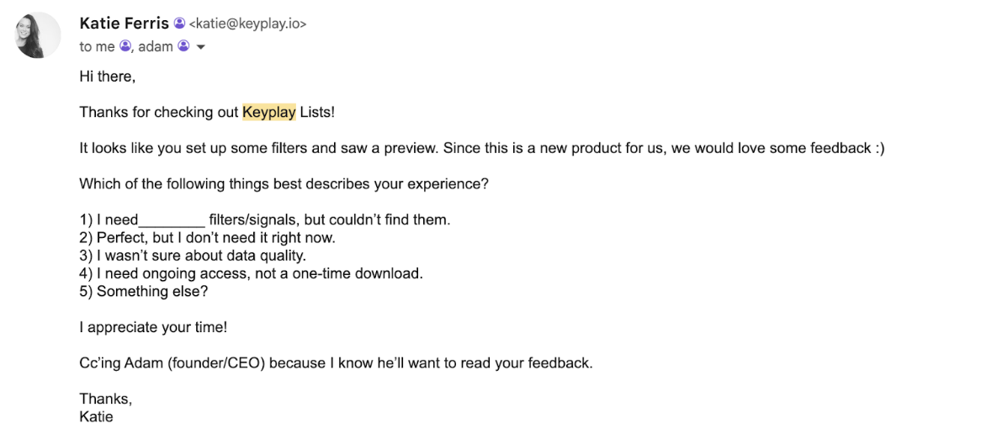Click the "adam" recipient name
The height and width of the screenshot is (439, 981).
coord(155,47)
